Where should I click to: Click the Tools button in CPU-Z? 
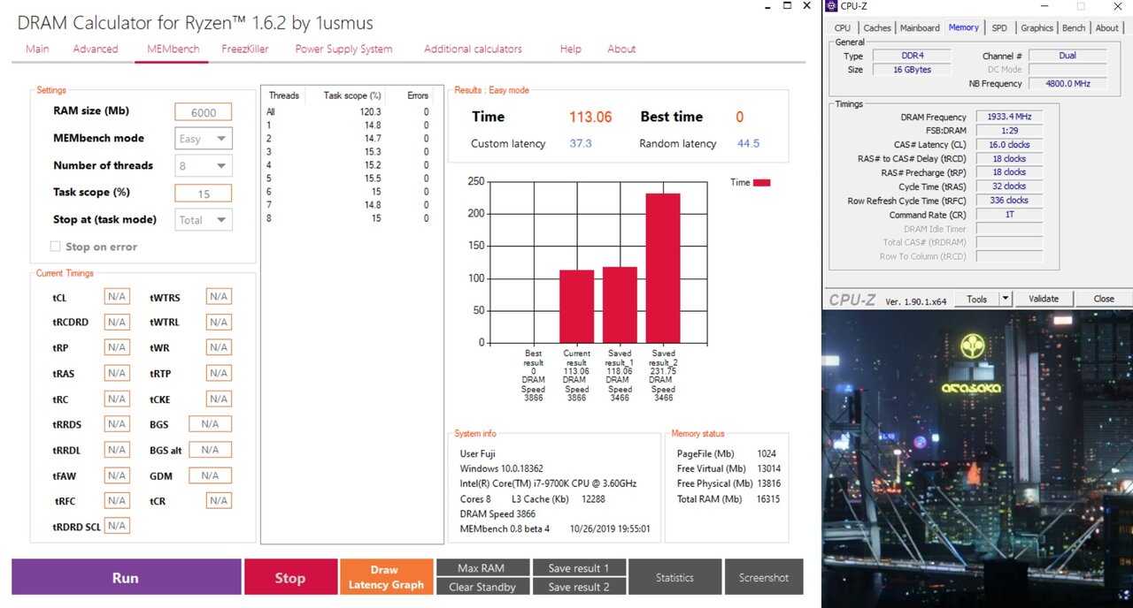click(x=977, y=299)
